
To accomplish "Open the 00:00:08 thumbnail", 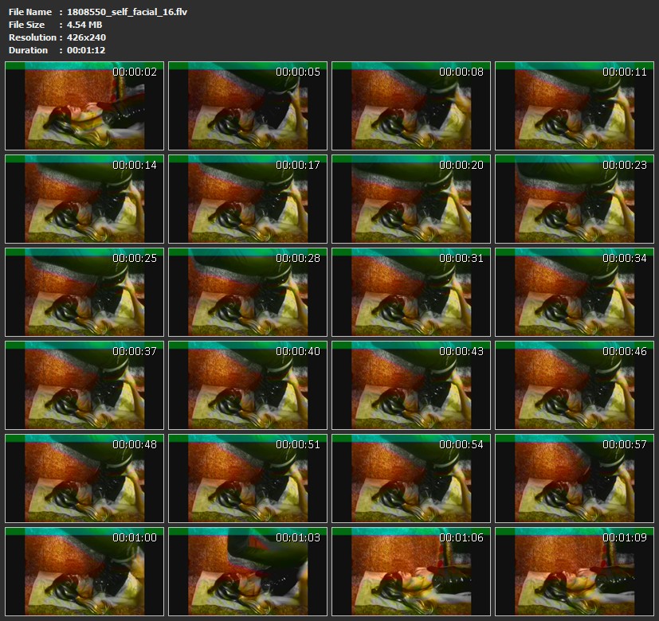I will pyautogui.click(x=411, y=106).
